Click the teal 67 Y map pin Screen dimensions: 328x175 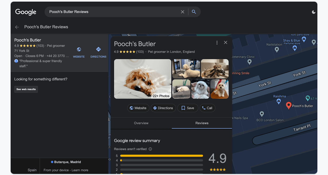pyautogui.click(x=308, y=98)
